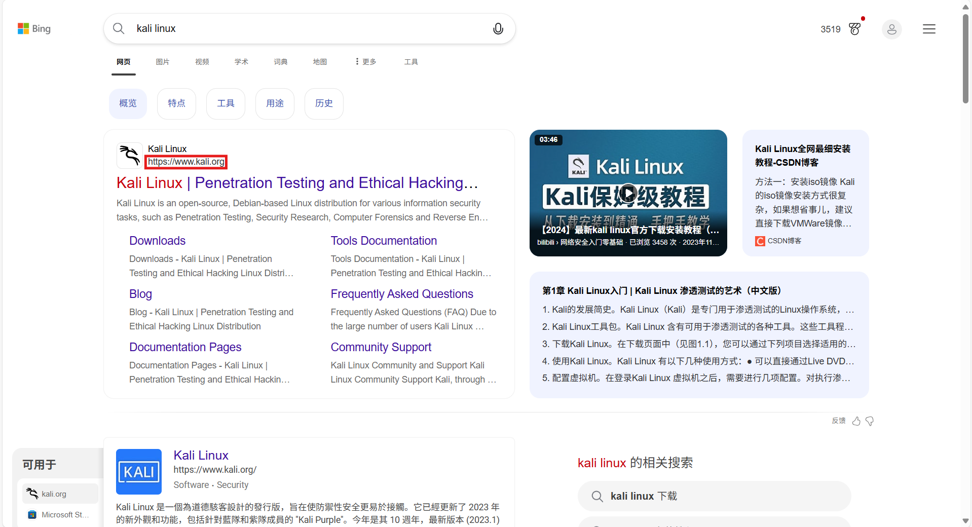Click list item 1. Kali的发展简史
The image size is (972, 527).
click(698, 310)
